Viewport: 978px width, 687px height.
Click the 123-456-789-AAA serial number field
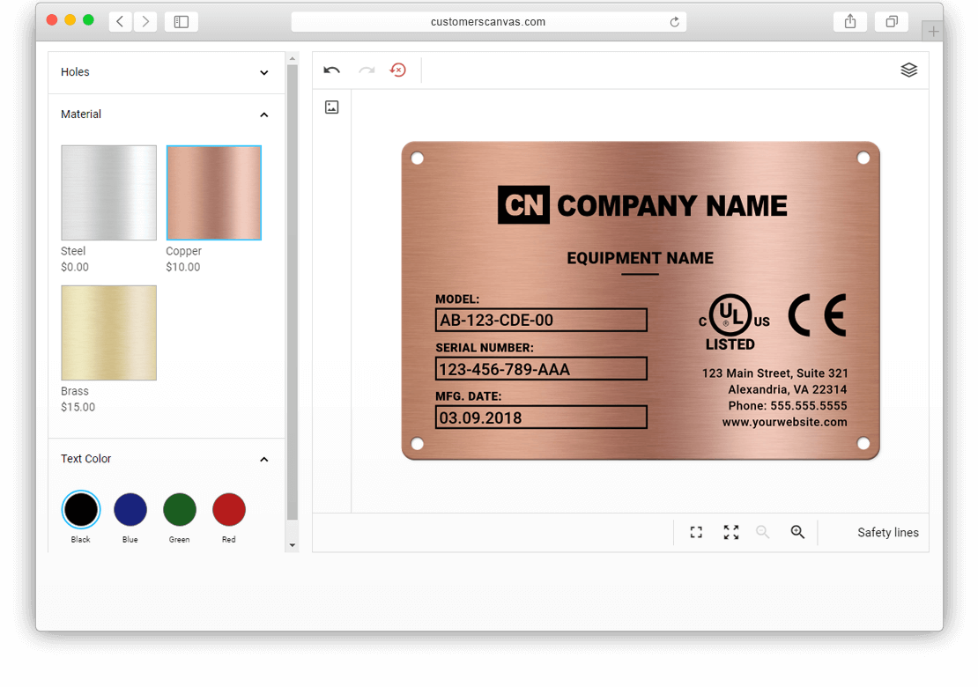coord(541,369)
